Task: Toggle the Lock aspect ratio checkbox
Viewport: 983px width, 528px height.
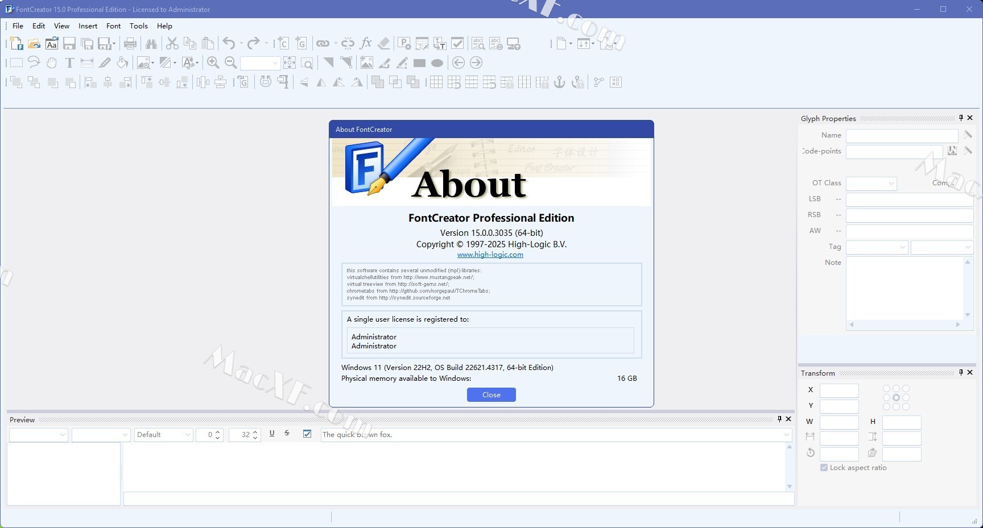Action: point(824,468)
